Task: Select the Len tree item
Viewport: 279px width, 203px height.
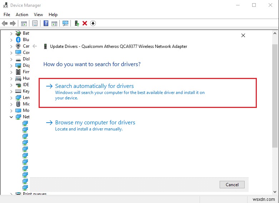Action: pyautogui.click(x=26, y=98)
